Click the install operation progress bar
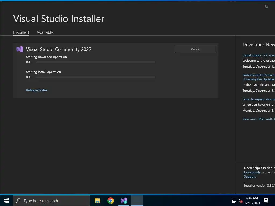The height and width of the screenshot is (206, 275). (x=95, y=77)
